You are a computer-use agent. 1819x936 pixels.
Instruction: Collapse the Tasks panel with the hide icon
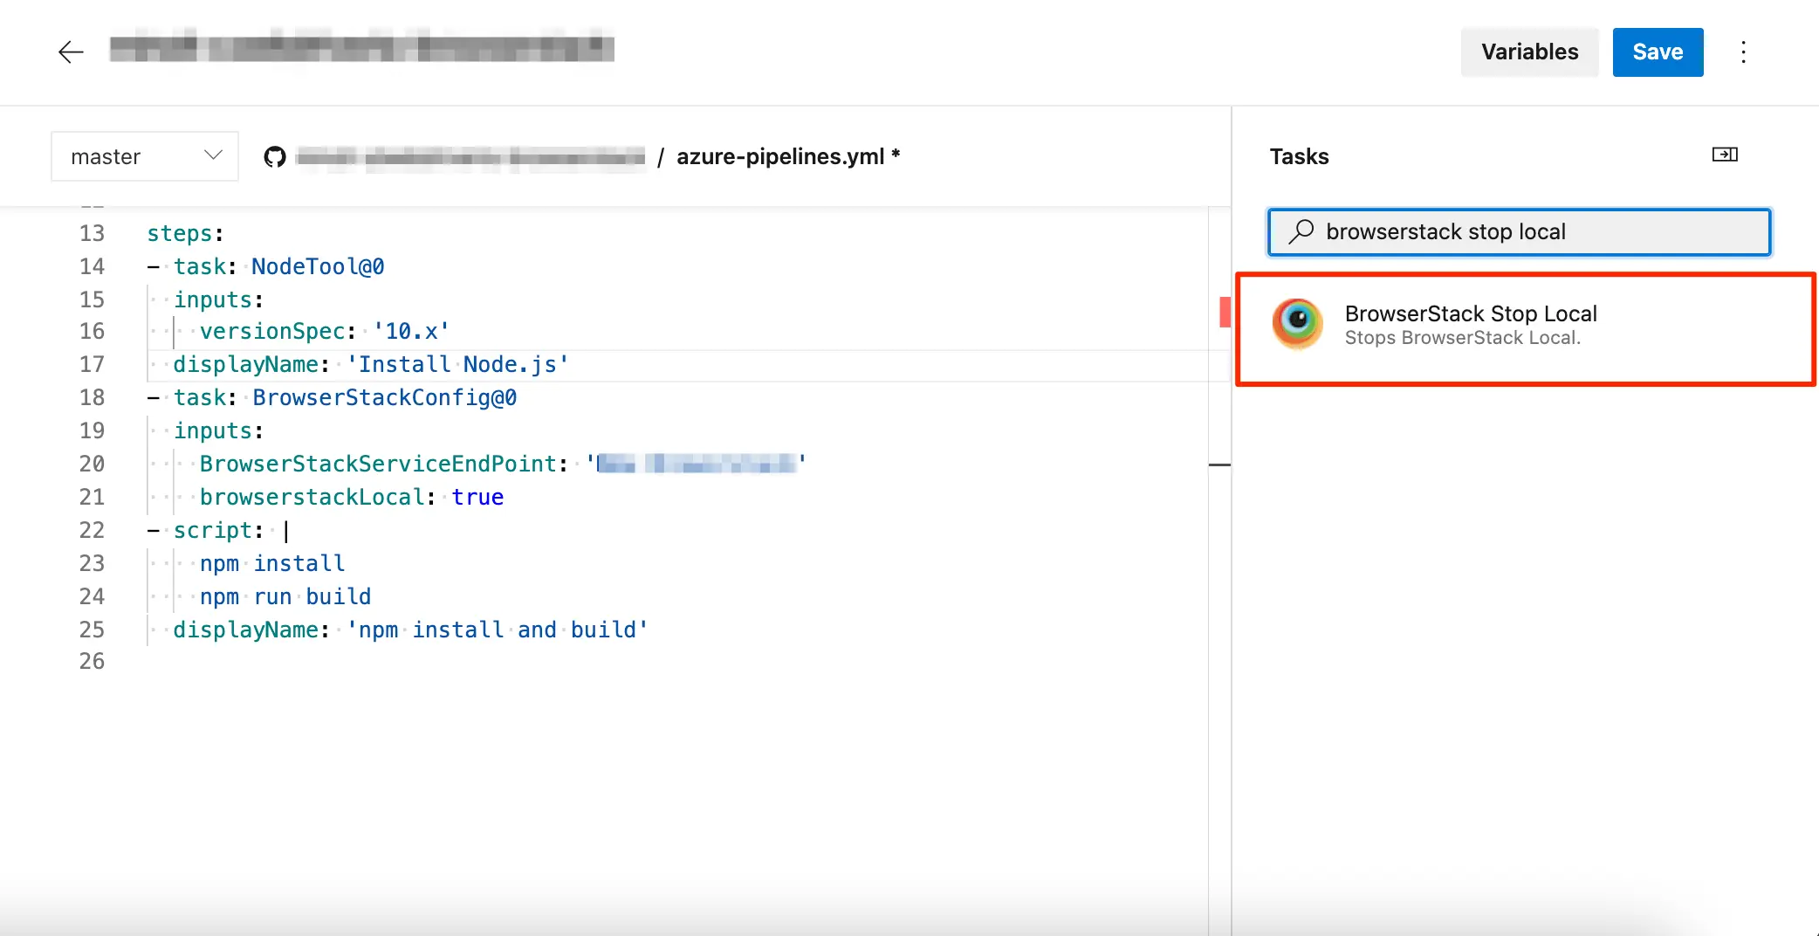coord(1725,155)
